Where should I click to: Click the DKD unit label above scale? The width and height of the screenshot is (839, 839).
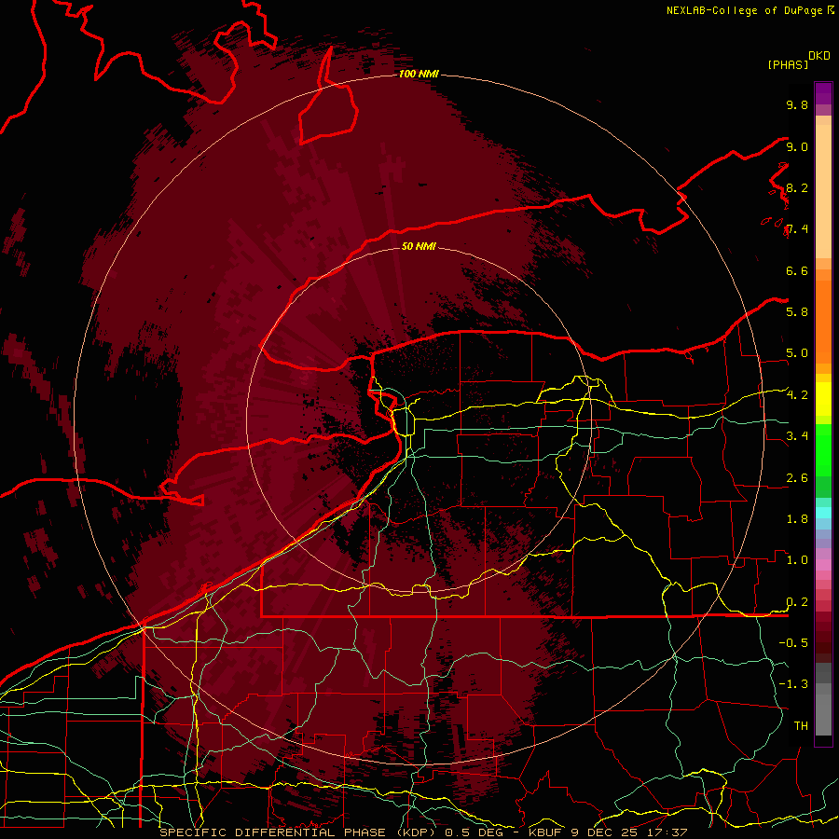coord(819,56)
